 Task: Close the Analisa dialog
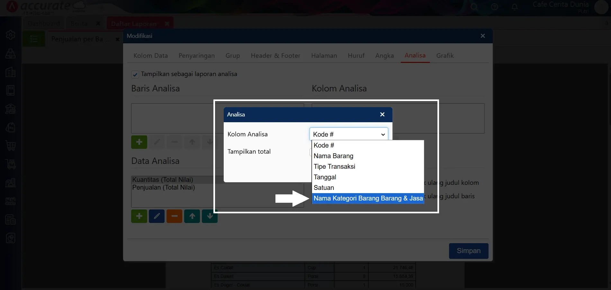[x=382, y=115]
